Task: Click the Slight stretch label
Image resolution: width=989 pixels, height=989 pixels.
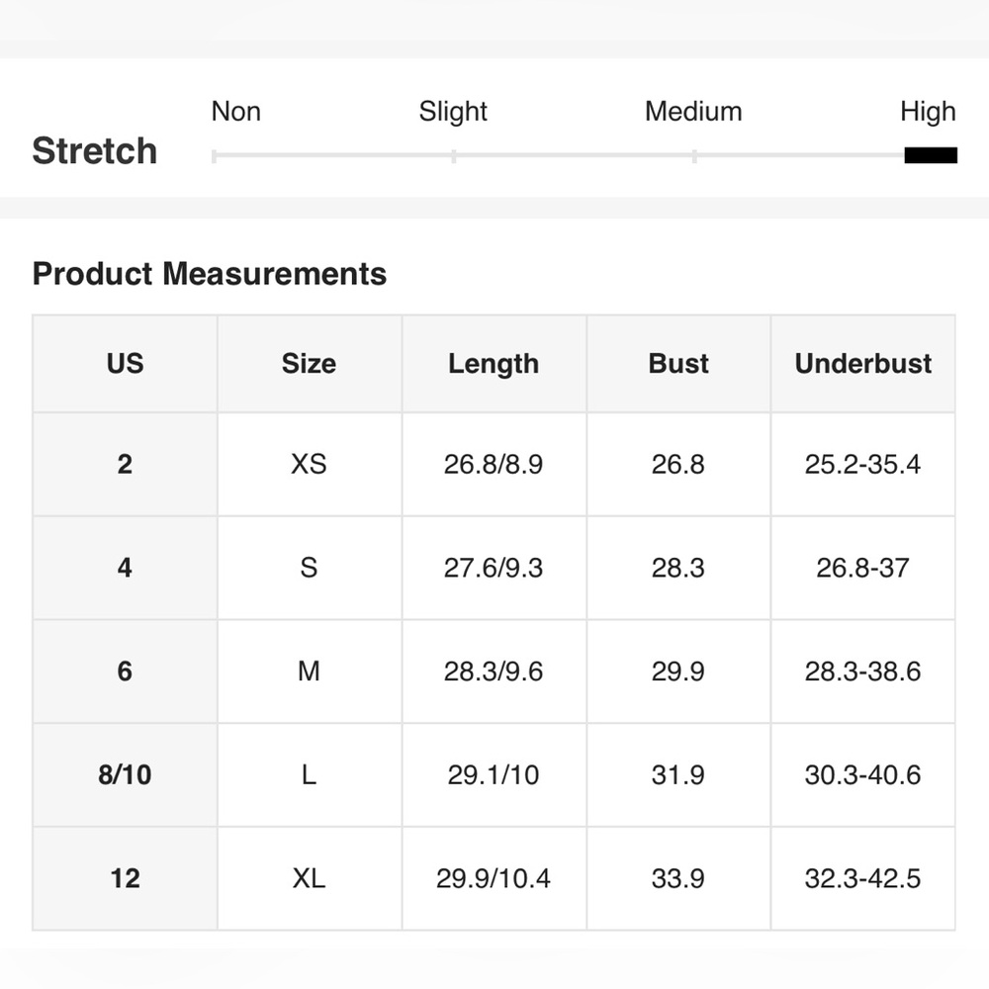Action: click(453, 111)
